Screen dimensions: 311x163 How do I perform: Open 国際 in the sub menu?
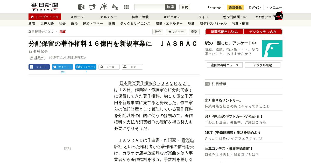tap(111, 23)
